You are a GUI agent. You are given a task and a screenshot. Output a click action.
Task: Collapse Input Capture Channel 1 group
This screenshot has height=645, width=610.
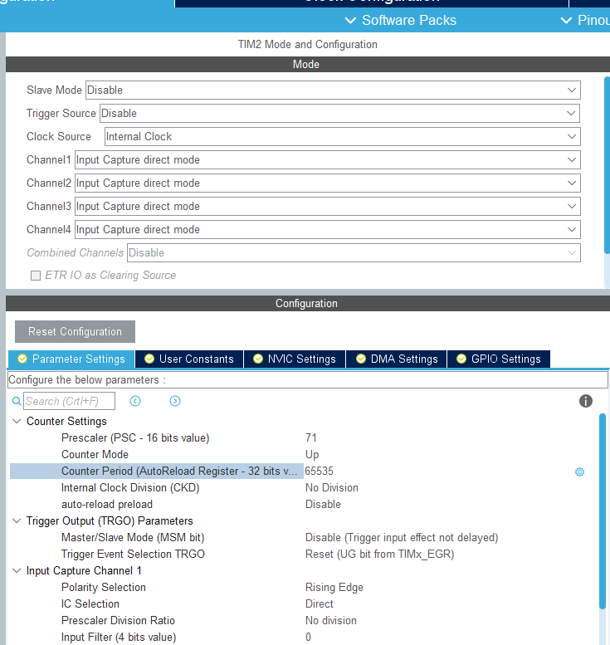17,570
